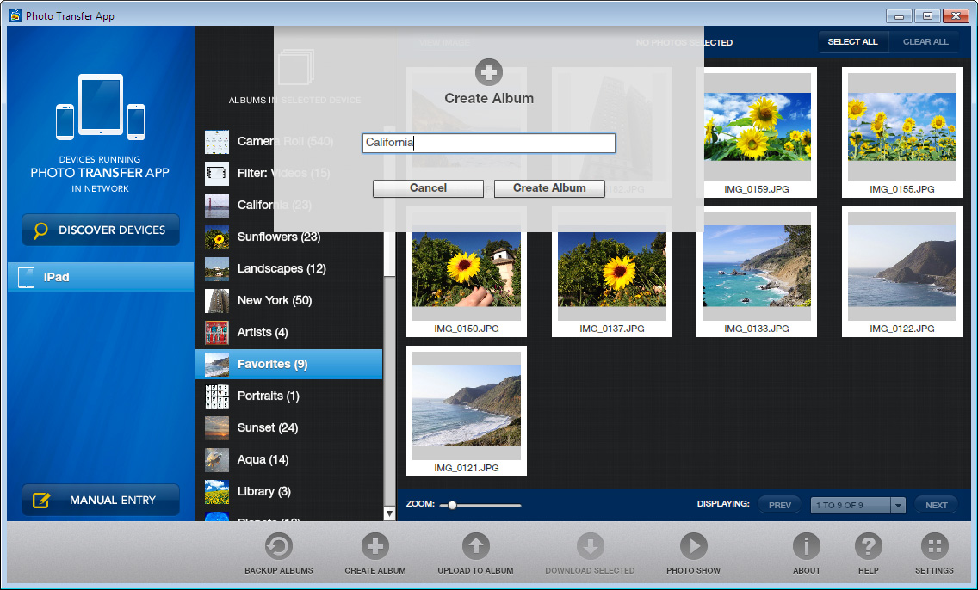This screenshot has width=978, height=590.
Task: Click the Favorites album thumbnail icon
Action: tap(217, 365)
